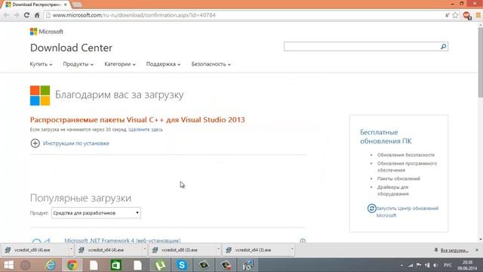Open the red extension icon in Chrome toolbar
483x272 pixels.
coord(467,15)
